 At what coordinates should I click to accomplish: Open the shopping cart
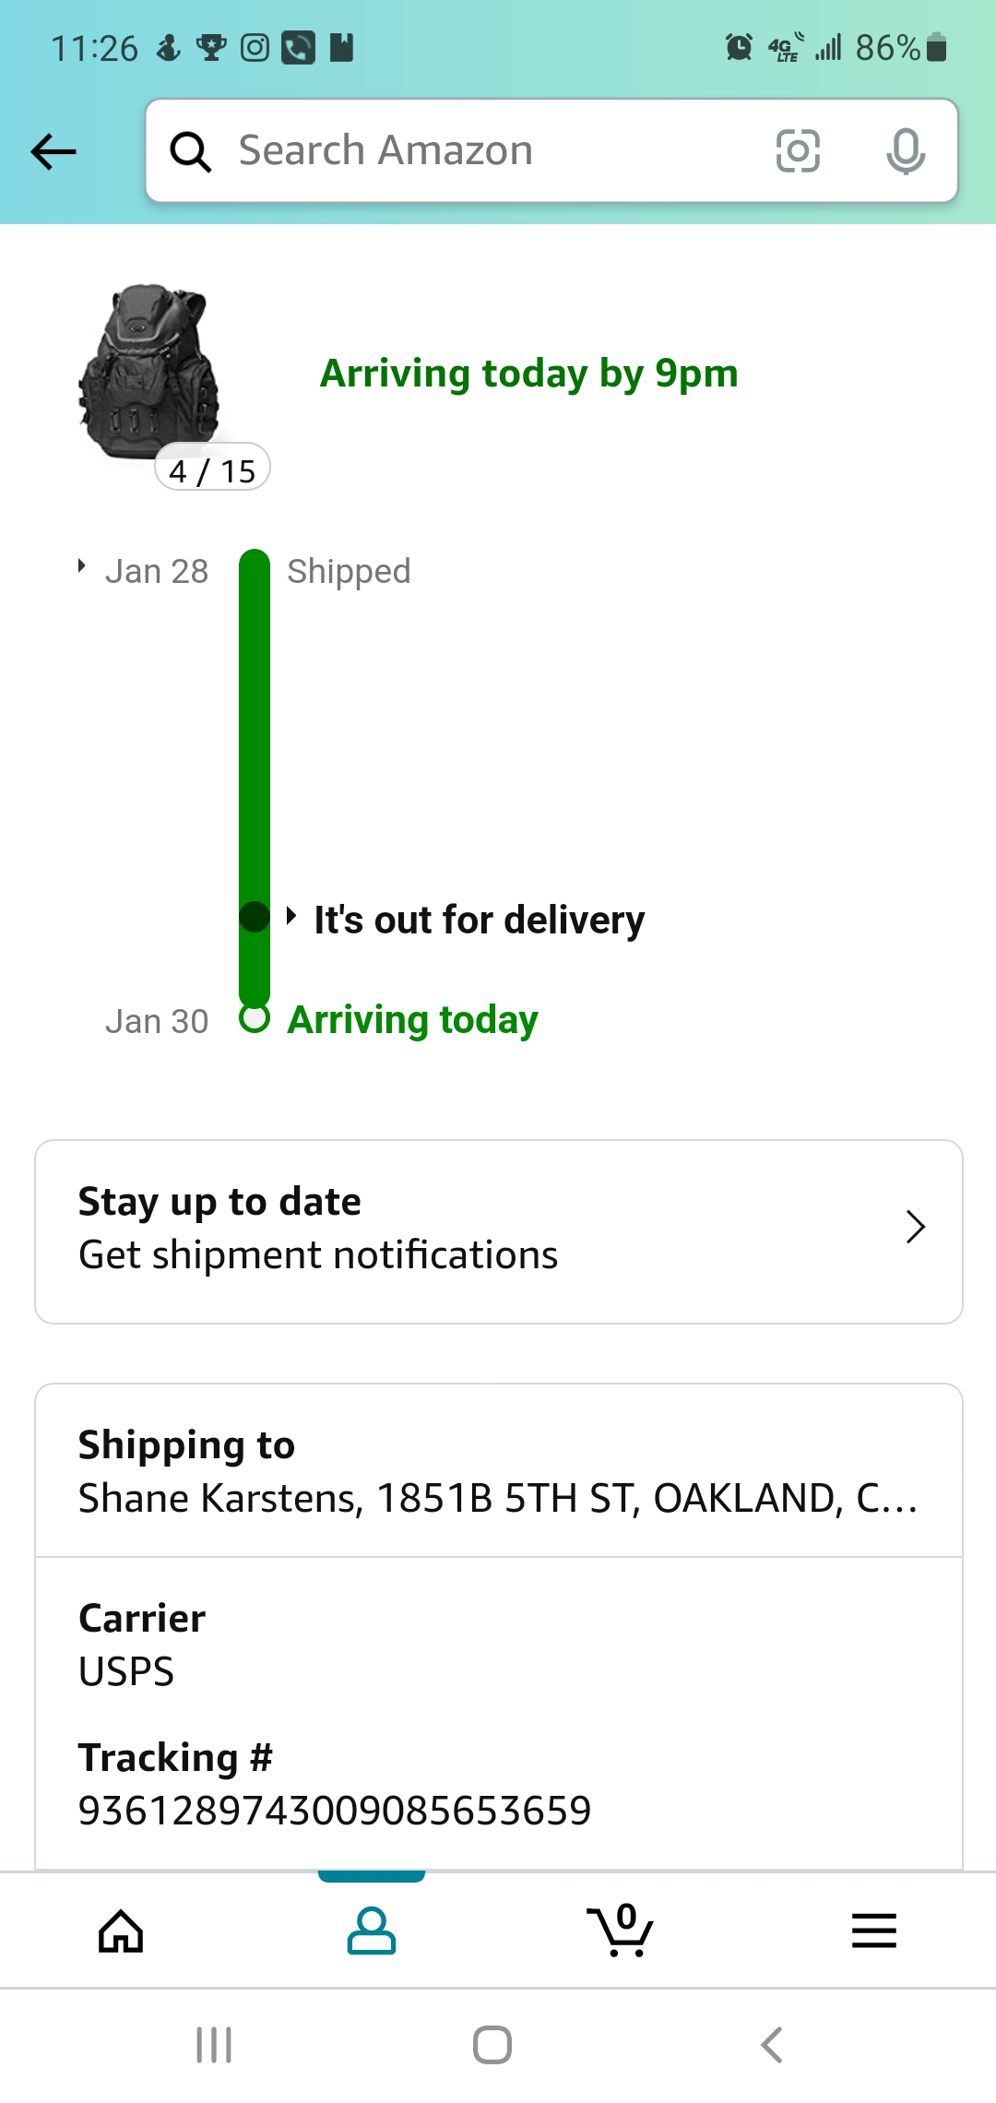(621, 1931)
